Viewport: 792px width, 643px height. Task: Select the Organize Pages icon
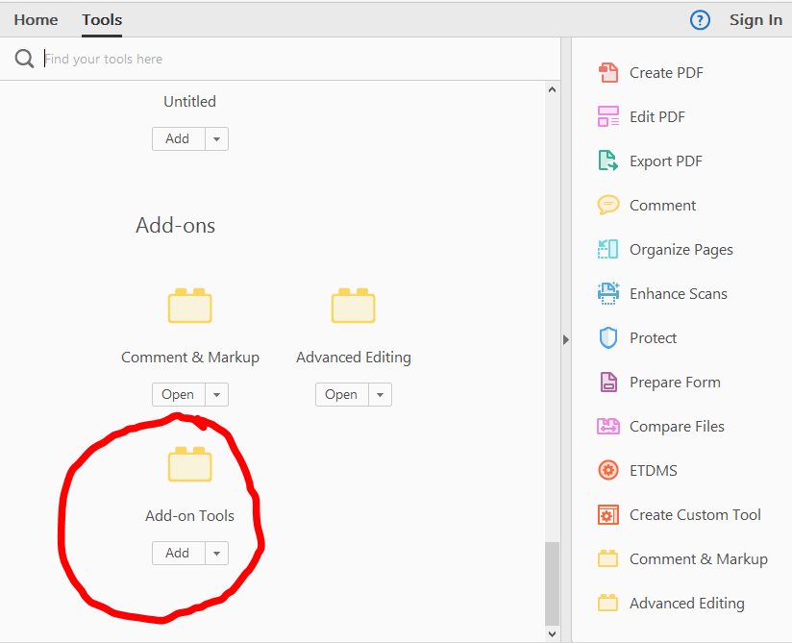(608, 249)
